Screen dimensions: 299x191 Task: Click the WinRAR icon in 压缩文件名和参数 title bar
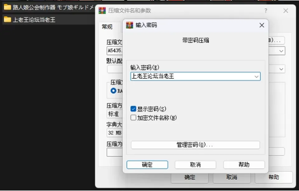[x=102, y=11]
